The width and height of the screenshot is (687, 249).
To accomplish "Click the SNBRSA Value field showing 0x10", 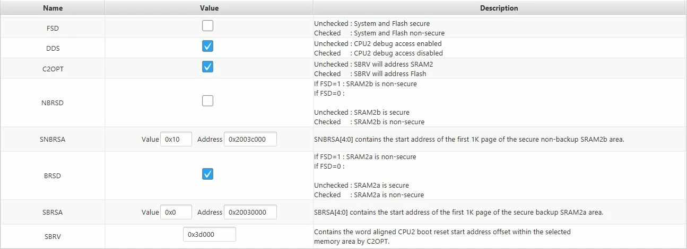I will 176,140.
